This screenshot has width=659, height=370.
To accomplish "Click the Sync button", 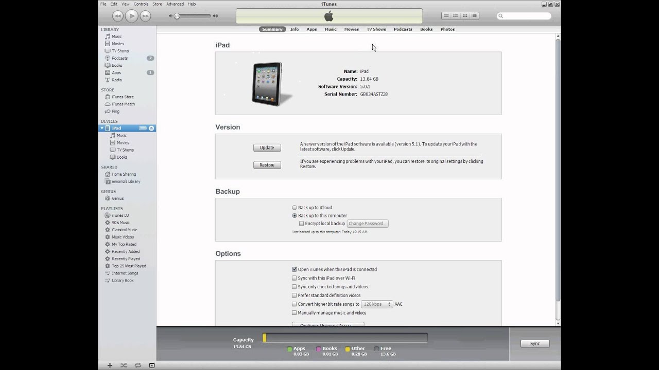I will click(x=535, y=343).
